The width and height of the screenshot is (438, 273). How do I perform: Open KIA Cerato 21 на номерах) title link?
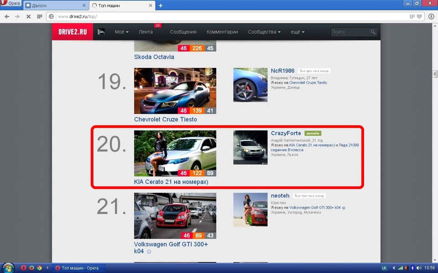coord(171,182)
